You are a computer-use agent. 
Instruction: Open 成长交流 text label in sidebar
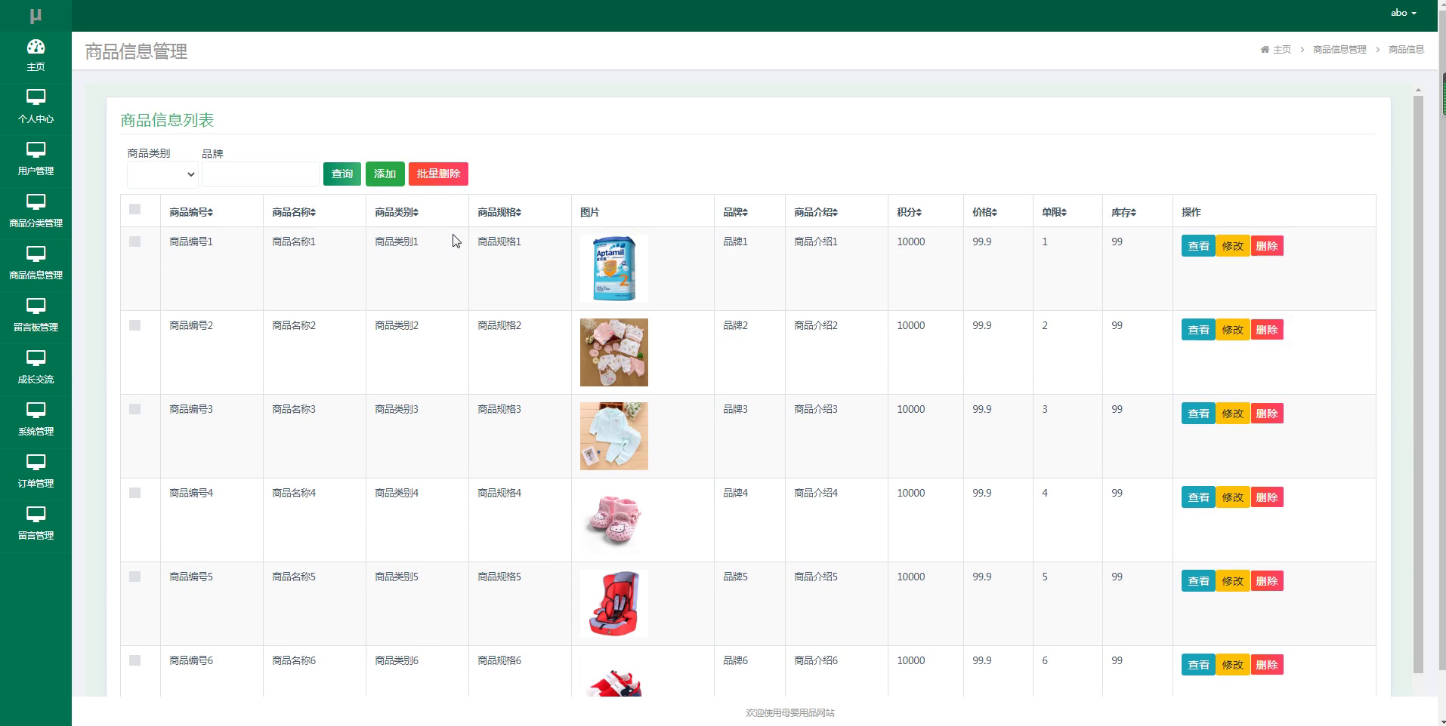tap(36, 380)
